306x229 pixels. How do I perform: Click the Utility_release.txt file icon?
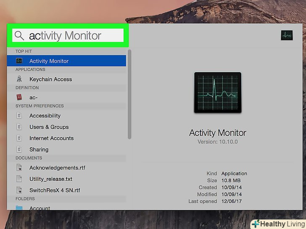[x=19, y=179]
